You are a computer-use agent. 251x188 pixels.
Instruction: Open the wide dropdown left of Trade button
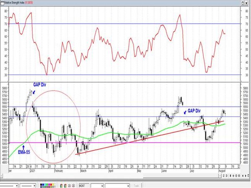click(128, 186)
